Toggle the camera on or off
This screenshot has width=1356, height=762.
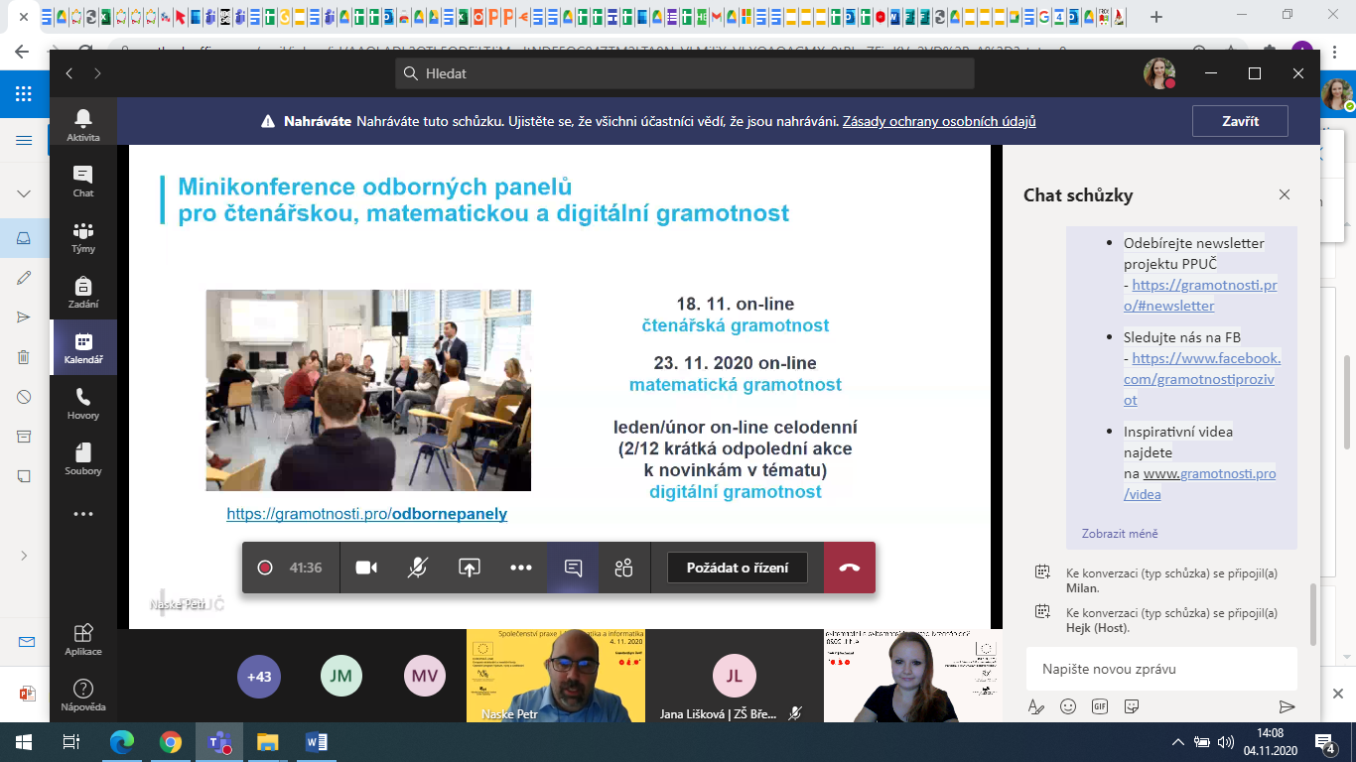coord(366,568)
